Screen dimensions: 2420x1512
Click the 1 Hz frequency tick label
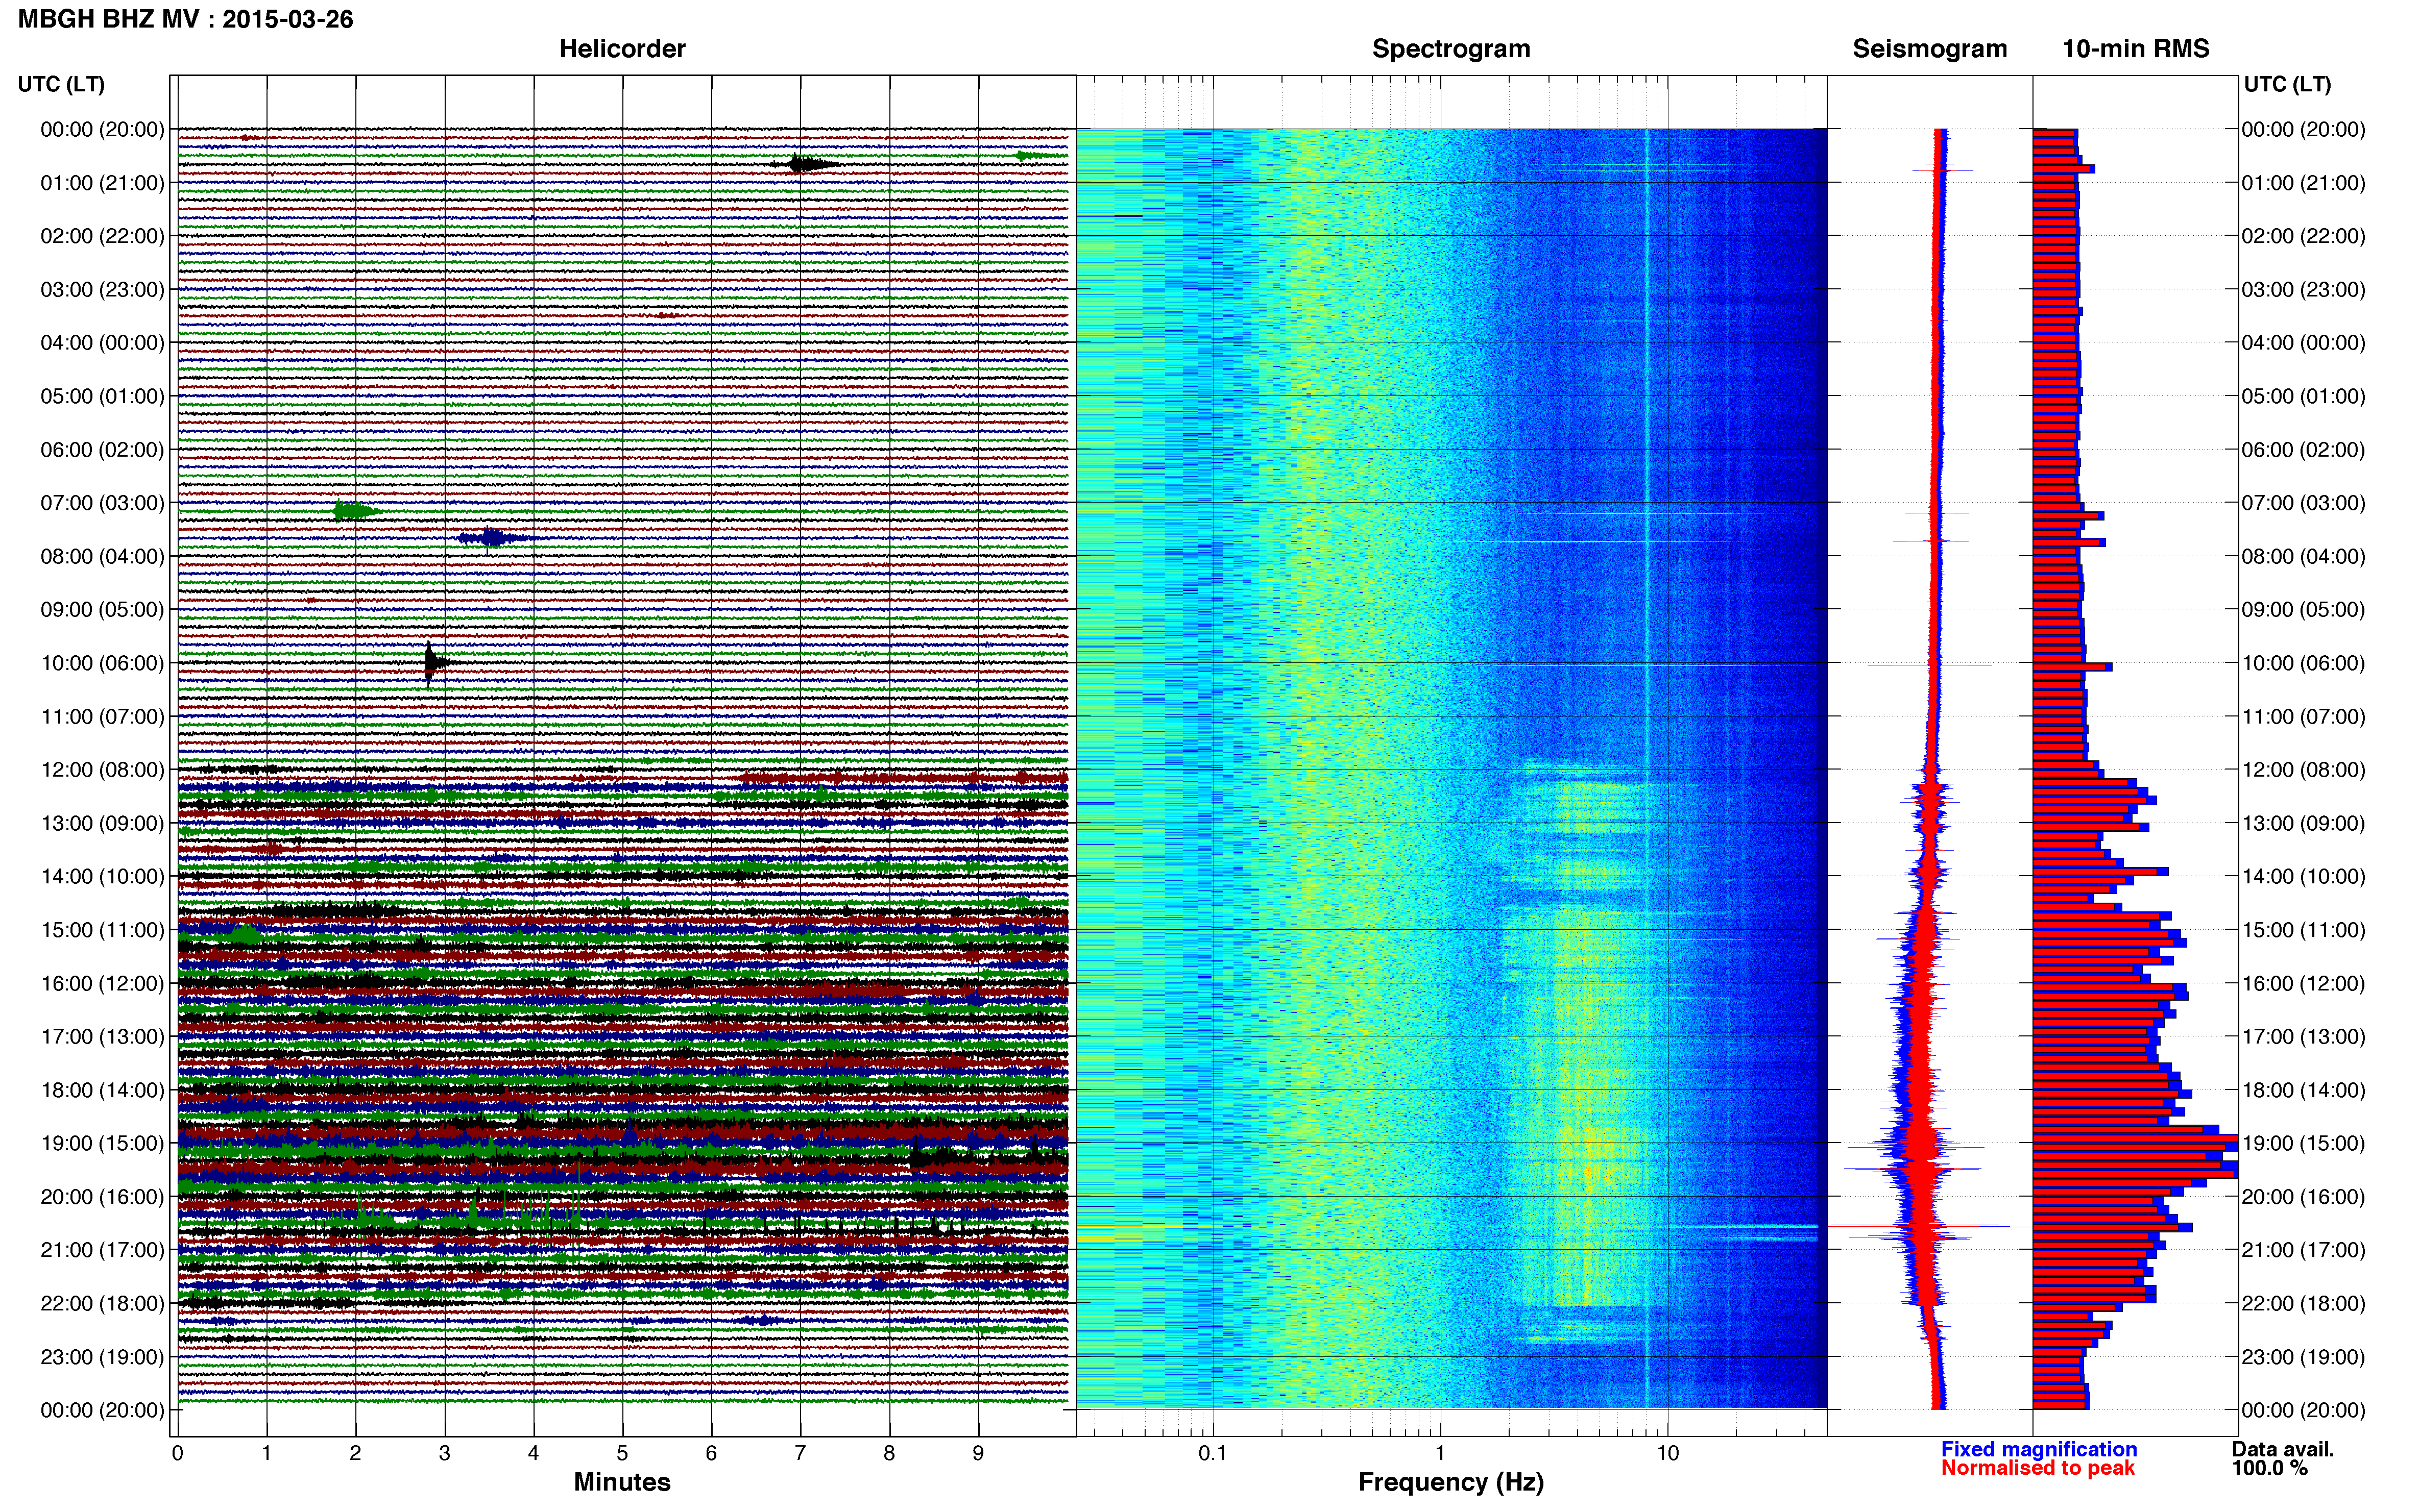click(1441, 1453)
